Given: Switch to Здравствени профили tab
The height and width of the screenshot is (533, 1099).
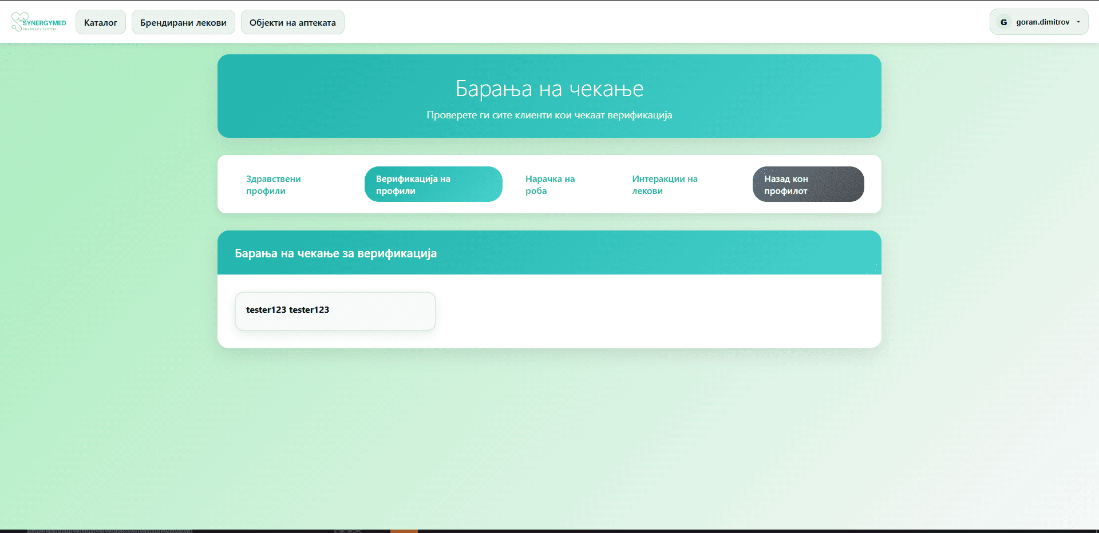Looking at the screenshot, I should pyautogui.click(x=274, y=185).
